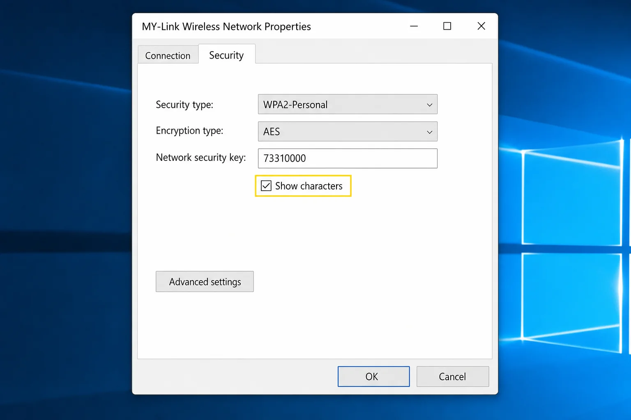The image size is (631, 420).
Task: Click the window title MY-Link Wireless Network Properties
Action: coord(226,27)
